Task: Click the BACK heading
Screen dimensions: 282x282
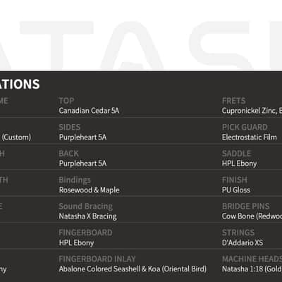Action: [68, 154]
